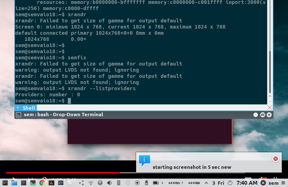Quit the drop-down terminal via title bar X
Screen dimensions: 288x187
[269, 115]
